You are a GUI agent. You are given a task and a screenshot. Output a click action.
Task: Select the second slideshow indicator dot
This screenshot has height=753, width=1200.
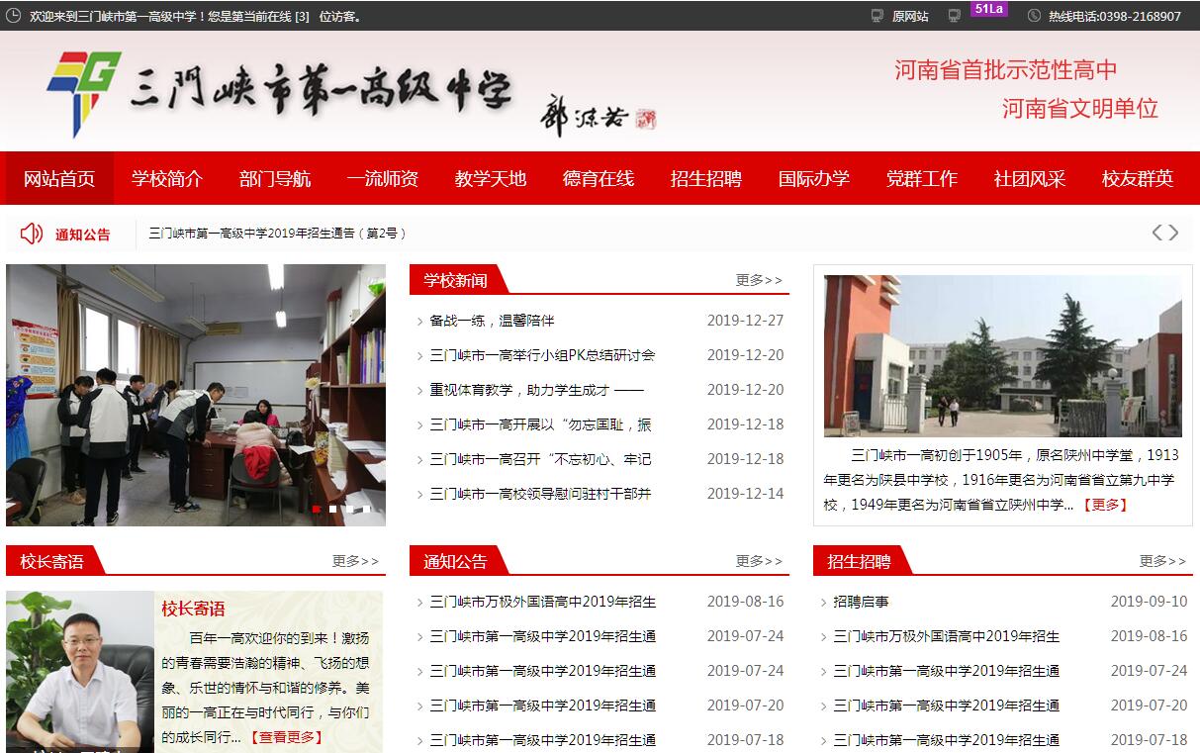point(333,509)
